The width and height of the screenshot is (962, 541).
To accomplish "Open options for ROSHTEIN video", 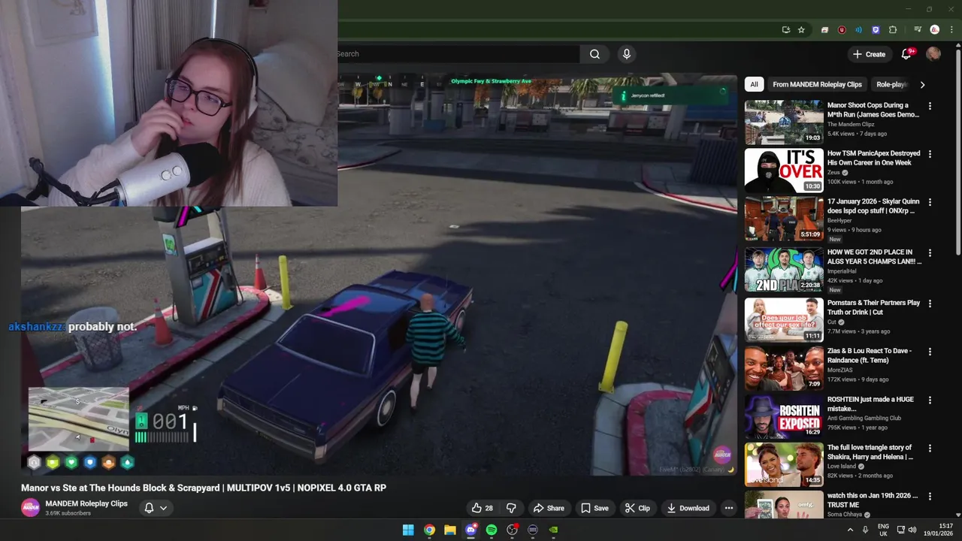I will (x=930, y=400).
